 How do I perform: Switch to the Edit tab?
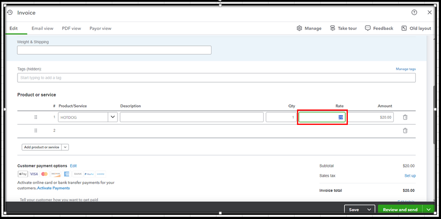14,28
